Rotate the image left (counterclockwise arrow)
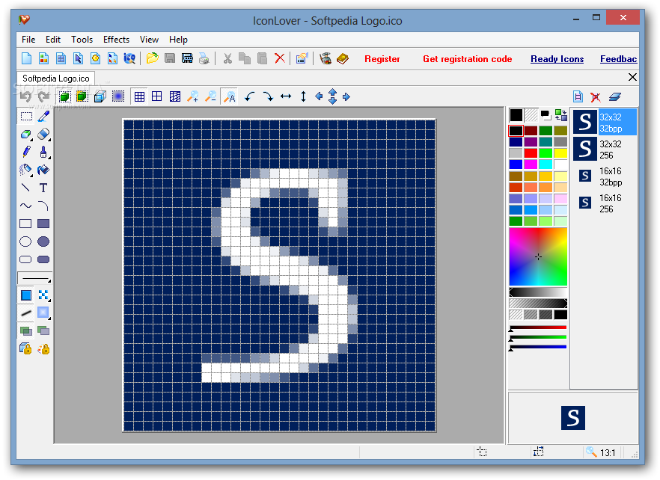 pyautogui.click(x=250, y=96)
